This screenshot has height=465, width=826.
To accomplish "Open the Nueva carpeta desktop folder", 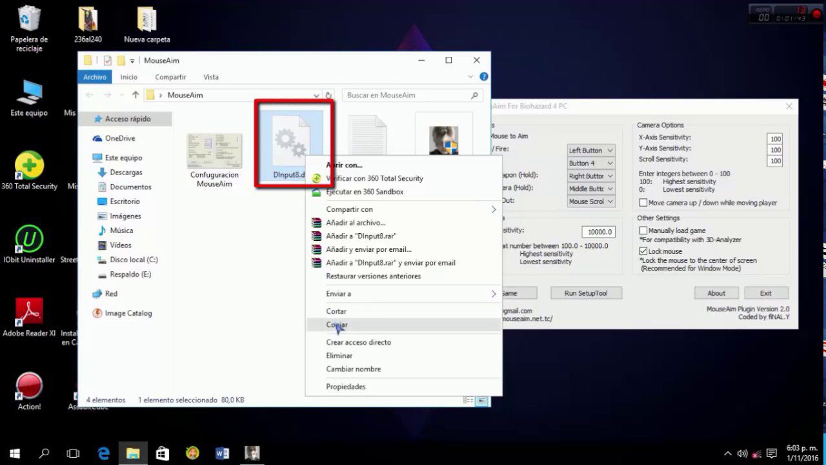I will [147, 26].
